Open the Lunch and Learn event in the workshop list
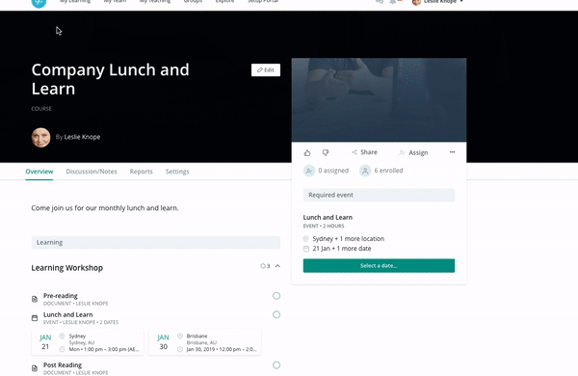Image resolution: width=578 pixels, height=376 pixels. [x=68, y=314]
